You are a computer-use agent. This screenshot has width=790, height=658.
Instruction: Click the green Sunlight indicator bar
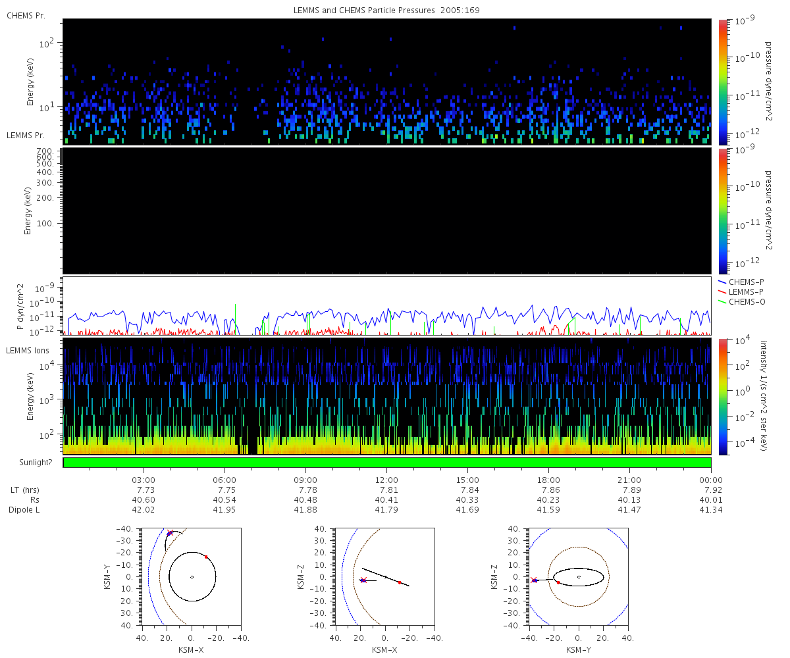coord(386,463)
